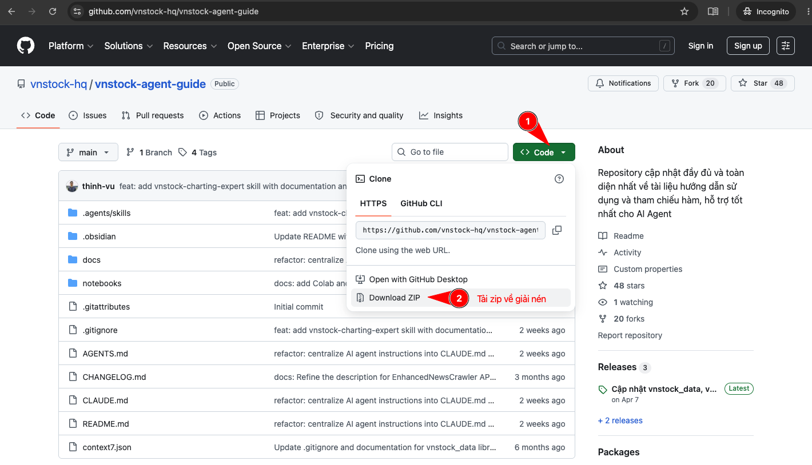Image resolution: width=812 pixels, height=465 pixels.
Task: Go back with browser back arrow
Action: tap(11, 11)
